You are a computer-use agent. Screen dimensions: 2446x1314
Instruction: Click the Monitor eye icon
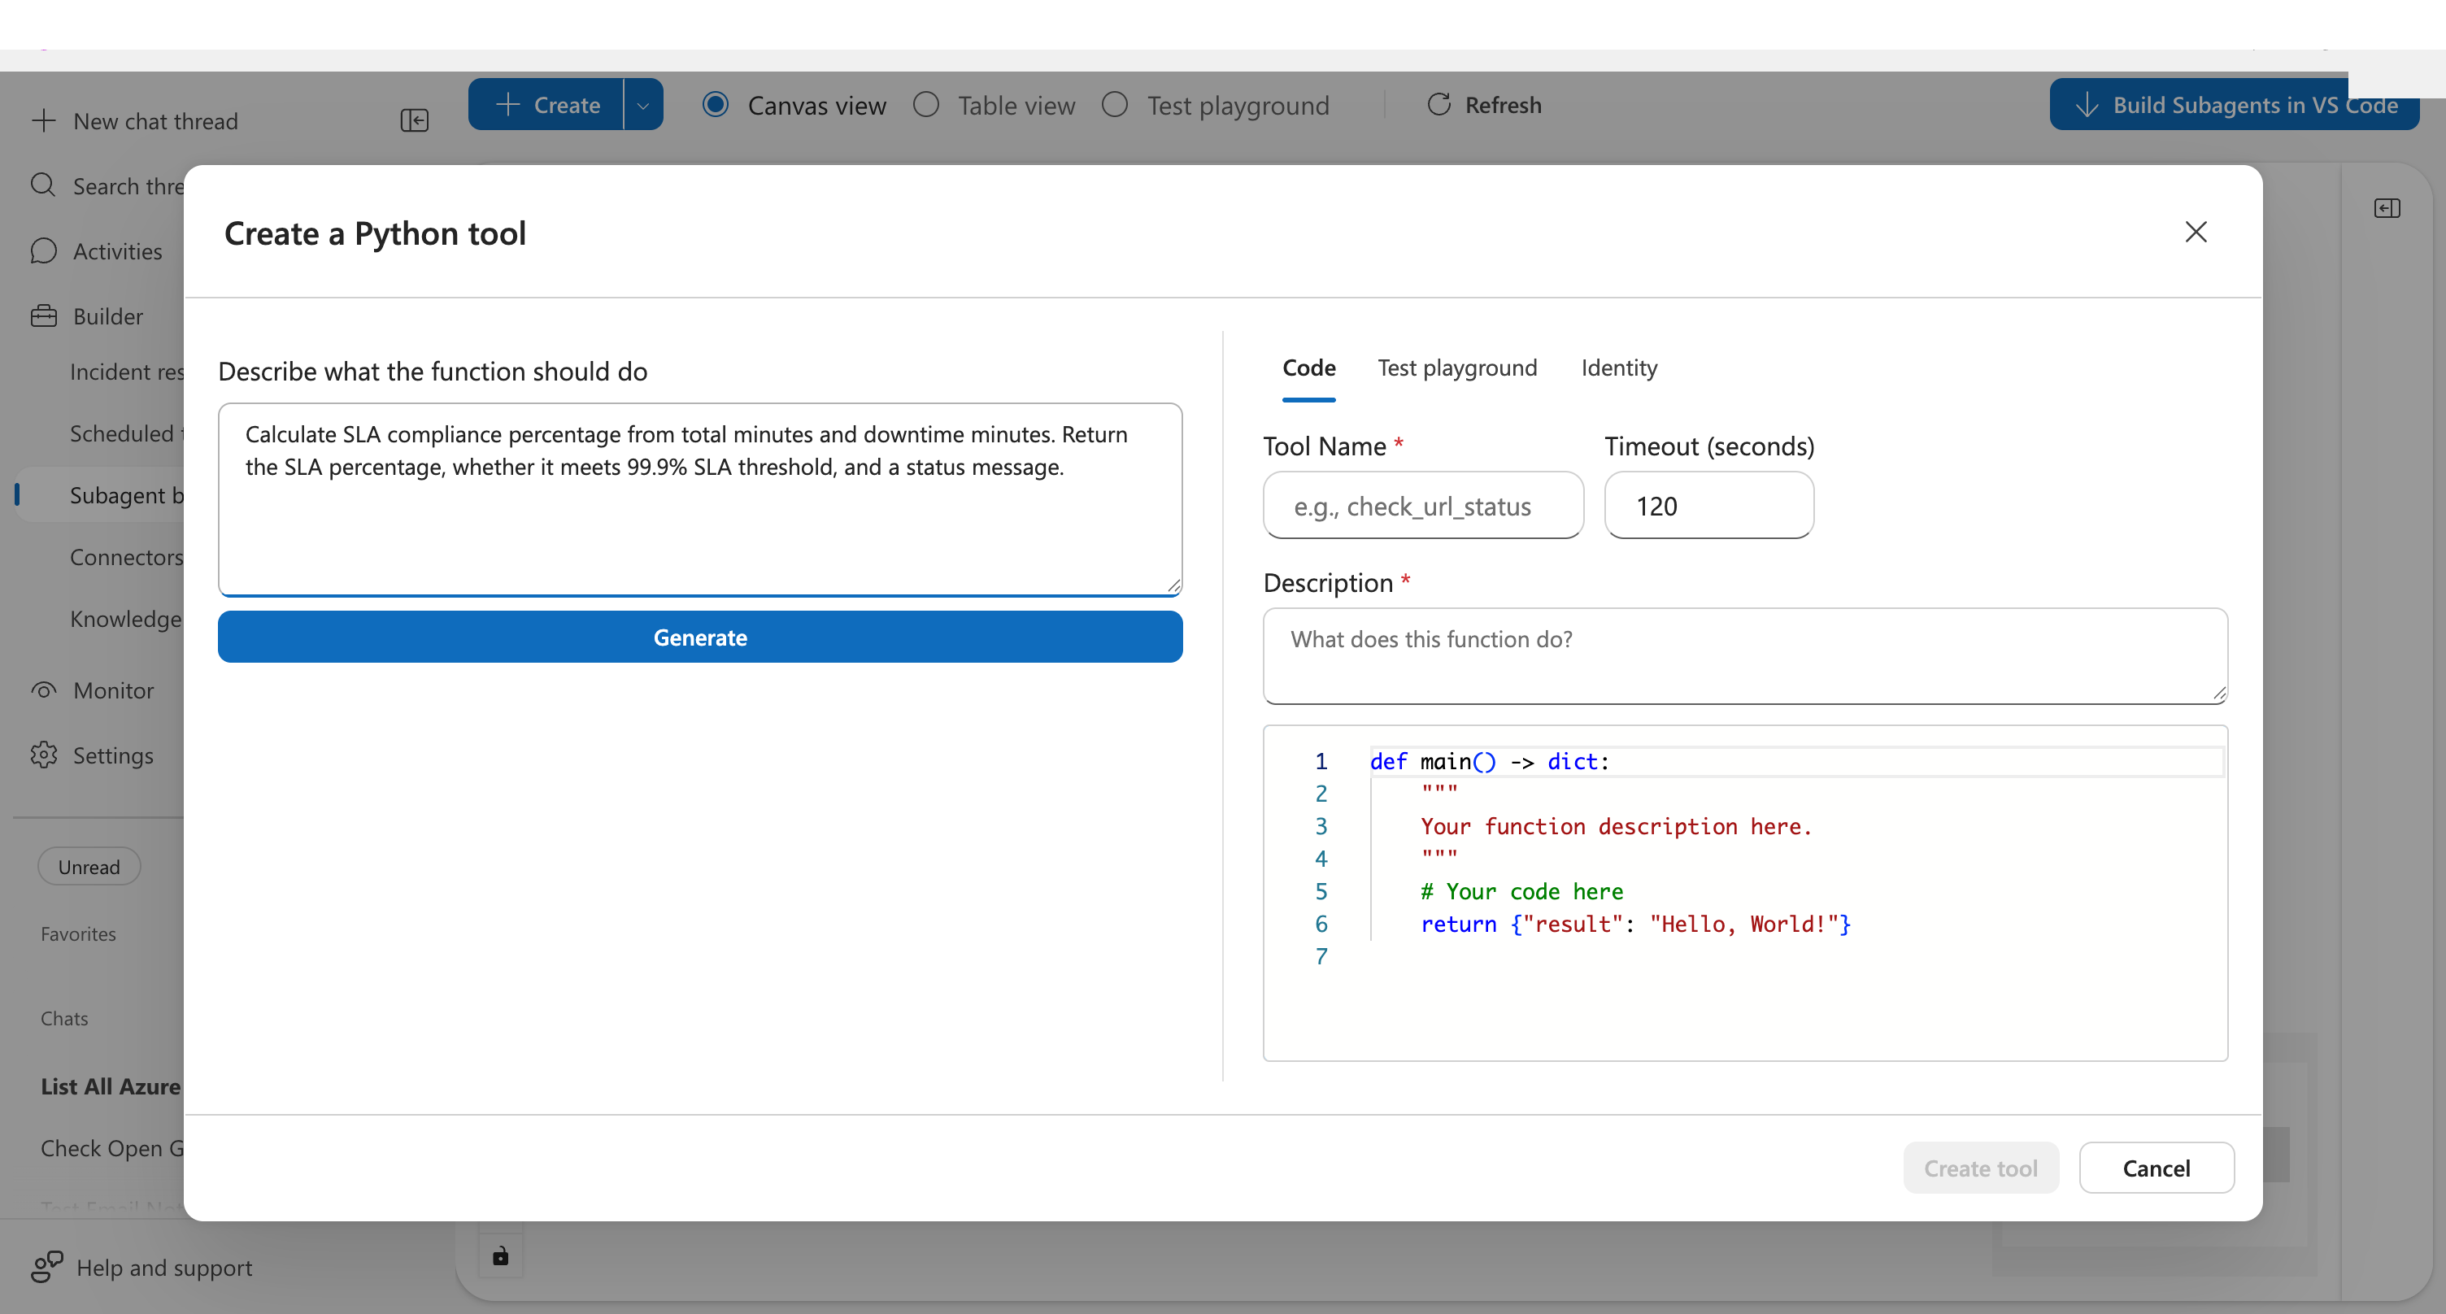point(43,690)
